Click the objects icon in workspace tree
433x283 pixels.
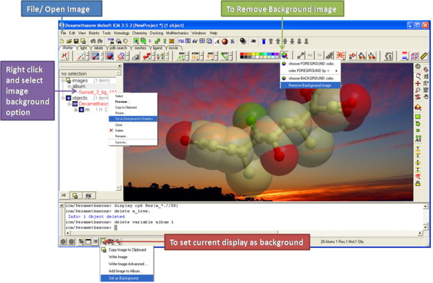pyautogui.click(x=68, y=98)
